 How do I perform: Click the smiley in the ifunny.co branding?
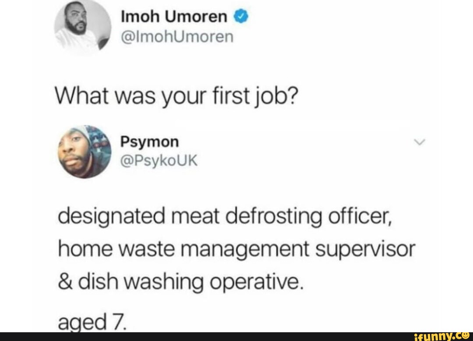pyautogui.click(x=466, y=336)
